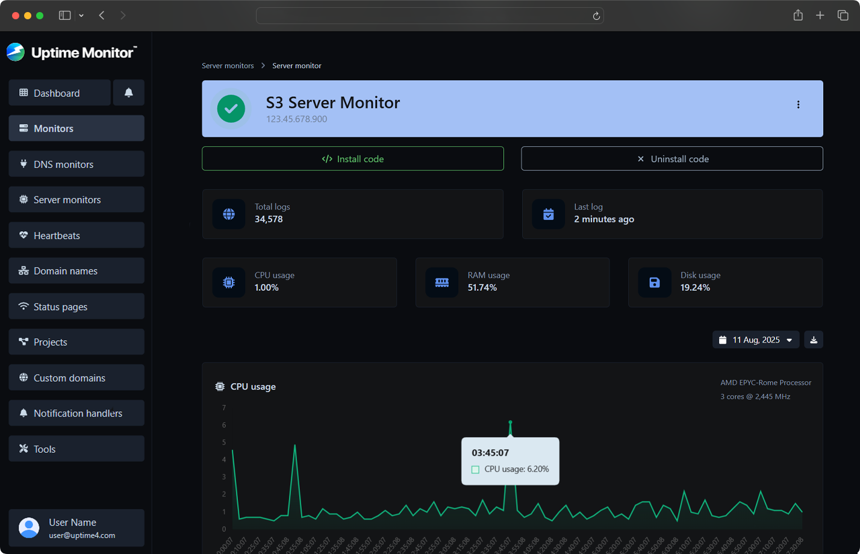Select the Heartbeats sidebar icon

(x=23, y=235)
